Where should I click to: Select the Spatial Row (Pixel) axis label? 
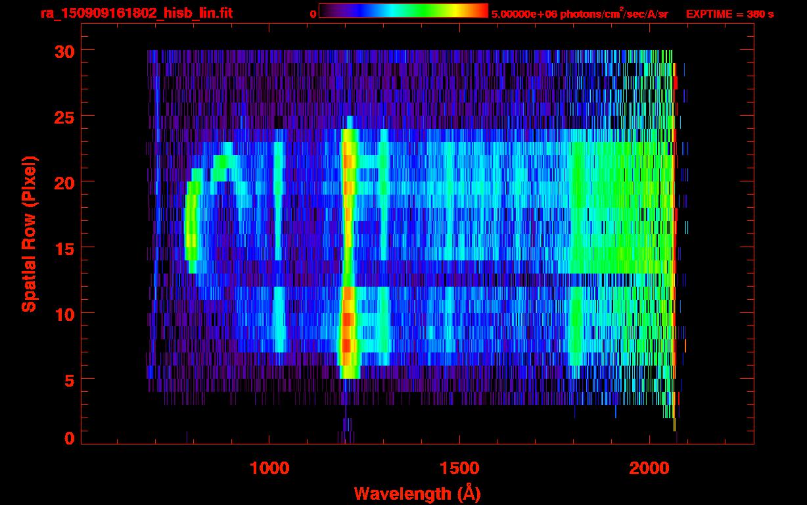[30, 233]
